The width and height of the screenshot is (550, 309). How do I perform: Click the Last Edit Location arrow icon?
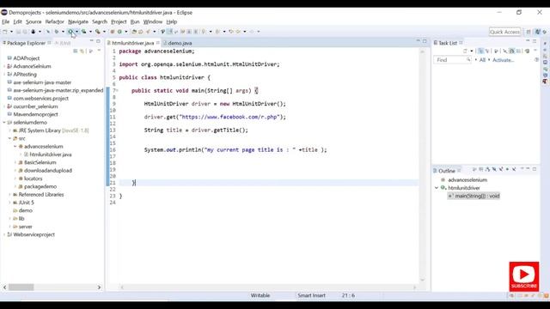pos(231,32)
